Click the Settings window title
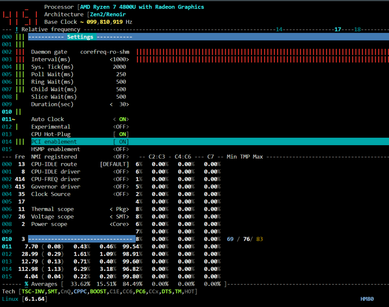Screen dimensions: 389x307 pos(80,37)
